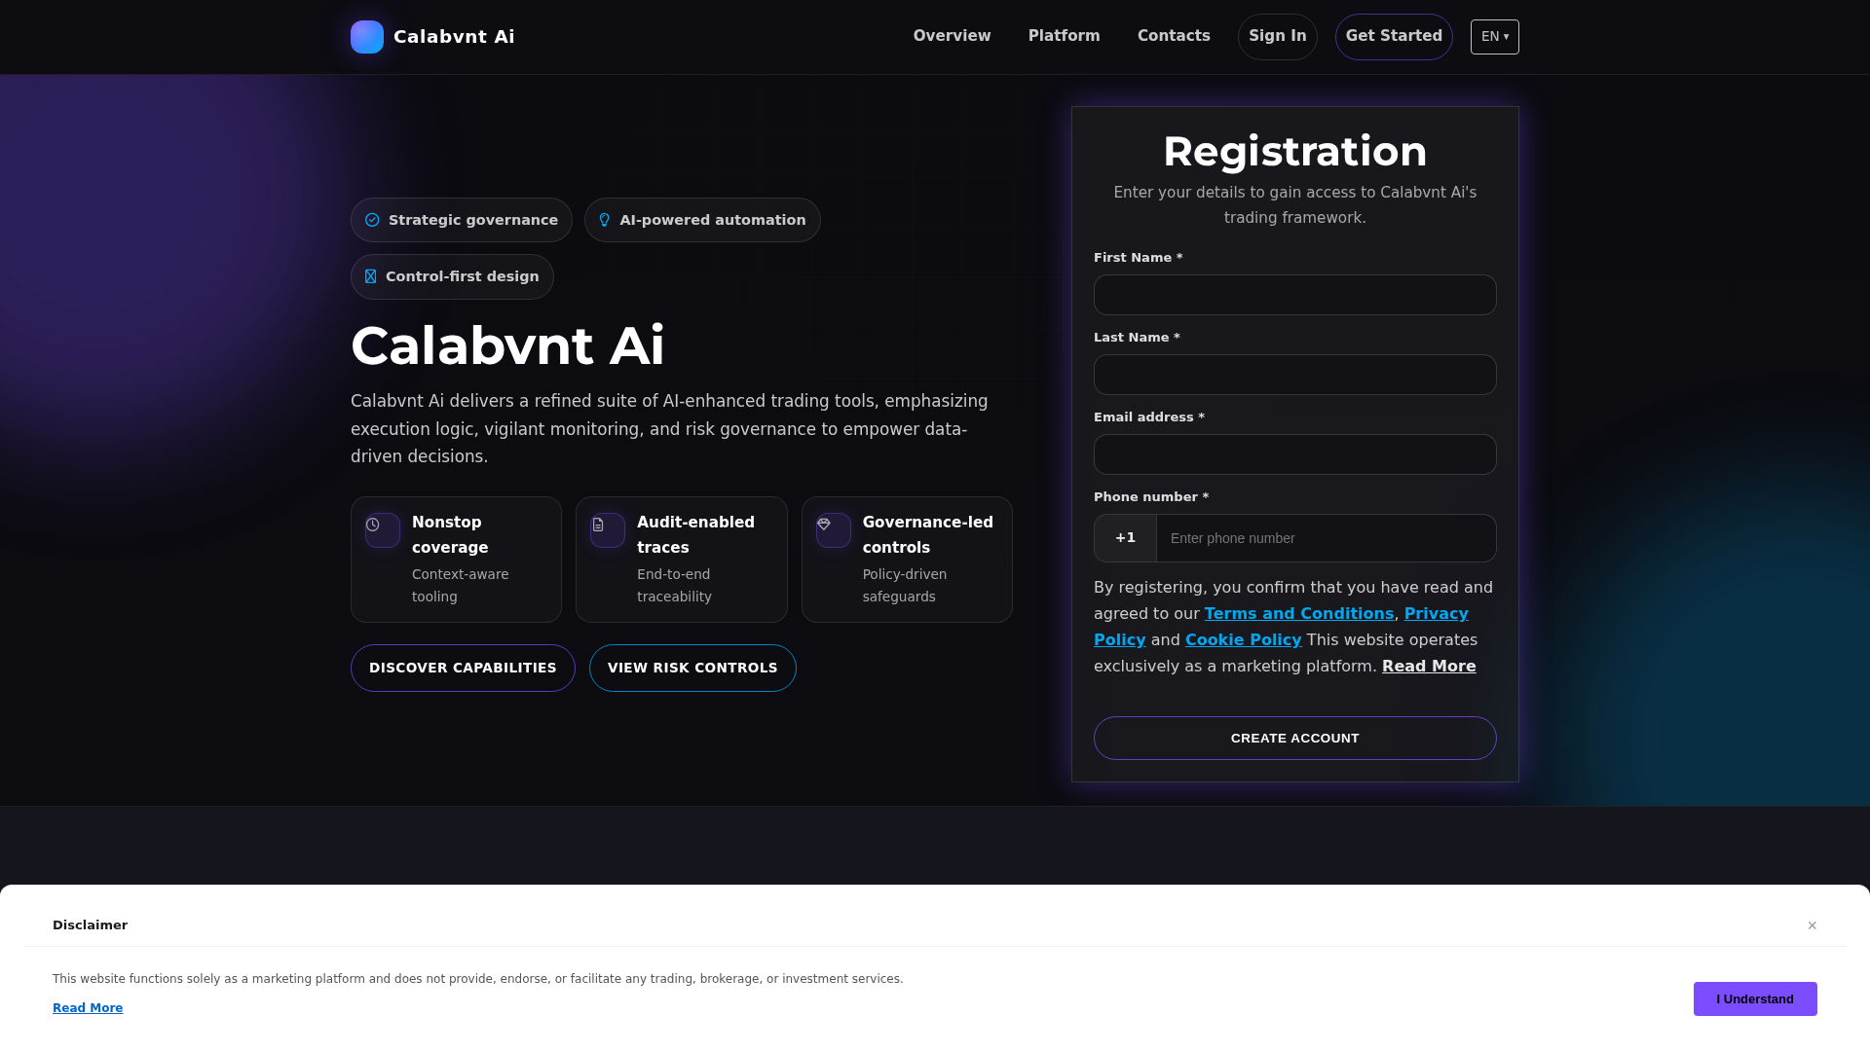This screenshot has width=1870, height=1051.
Task: Click the Sign In button
Action: pyautogui.click(x=1278, y=37)
